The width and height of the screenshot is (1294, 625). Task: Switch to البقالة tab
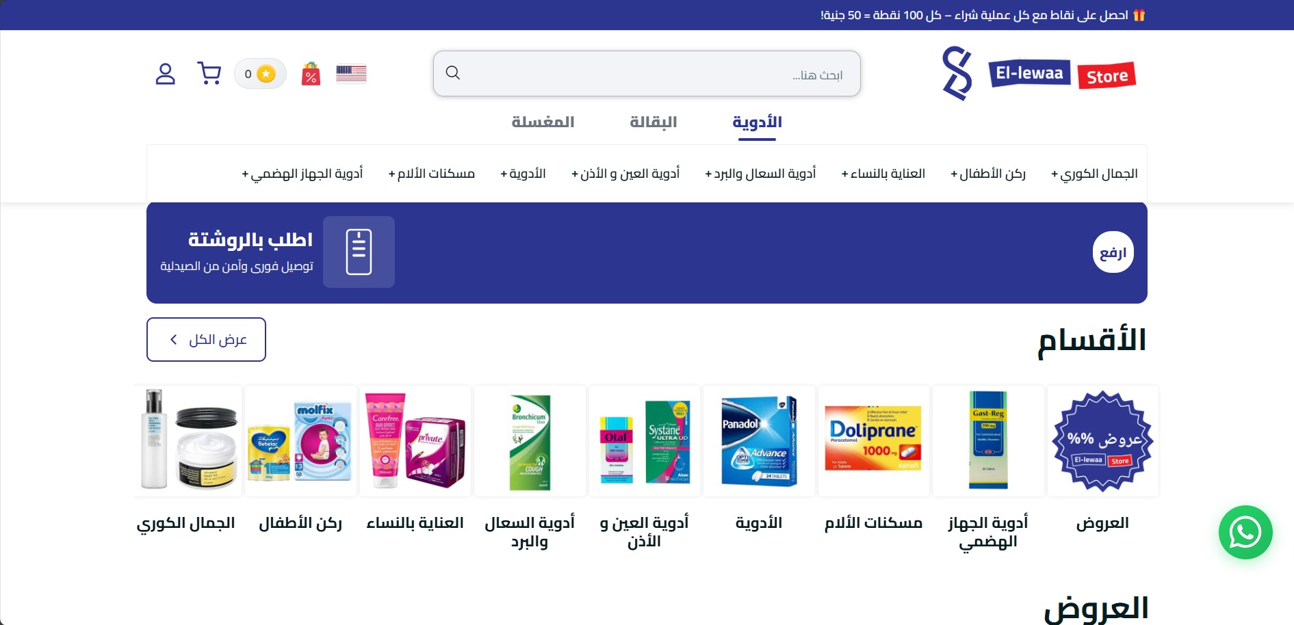(x=654, y=122)
